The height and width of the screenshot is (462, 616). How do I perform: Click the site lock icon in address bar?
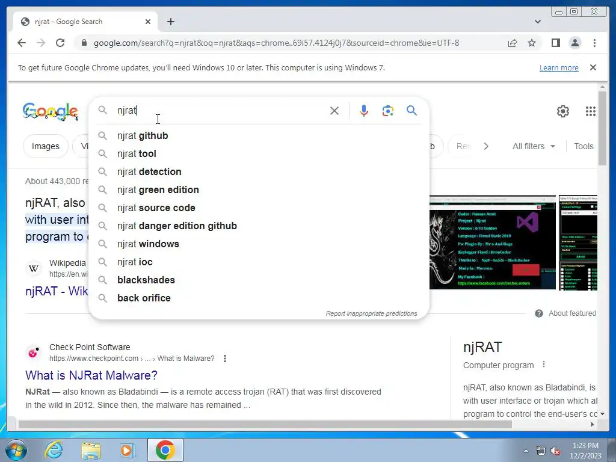[x=84, y=43]
